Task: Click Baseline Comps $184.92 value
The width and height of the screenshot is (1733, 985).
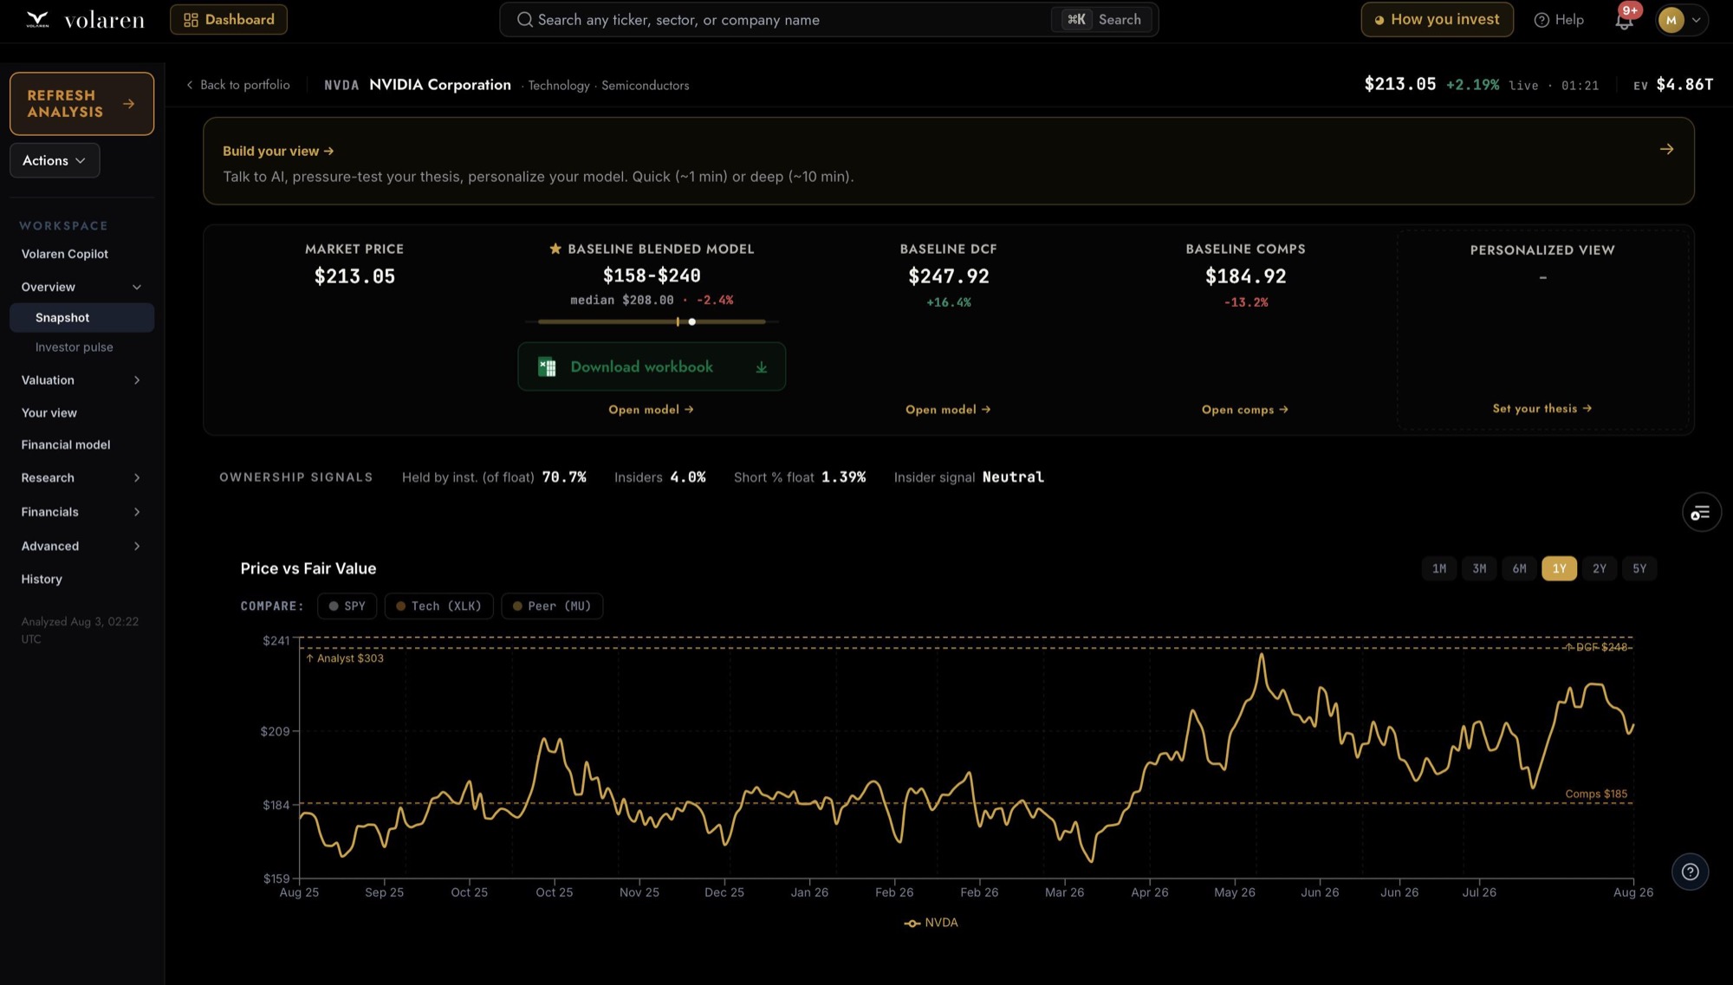Action: tap(1246, 276)
